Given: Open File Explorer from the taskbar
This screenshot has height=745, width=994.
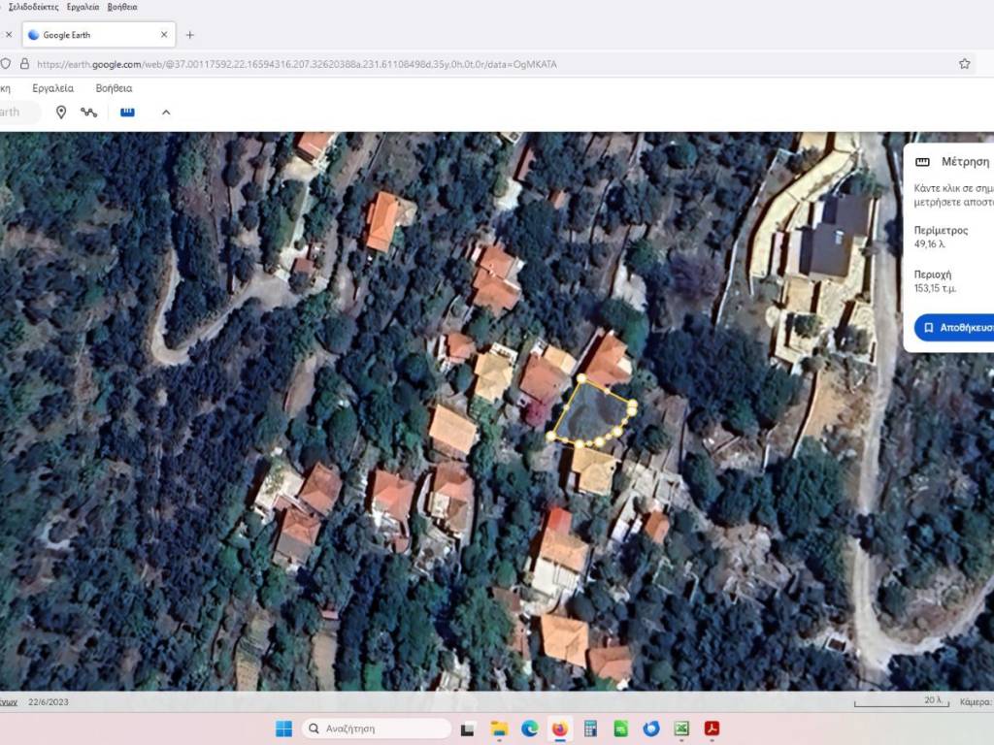Looking at the screenshot, I should 499,729.
